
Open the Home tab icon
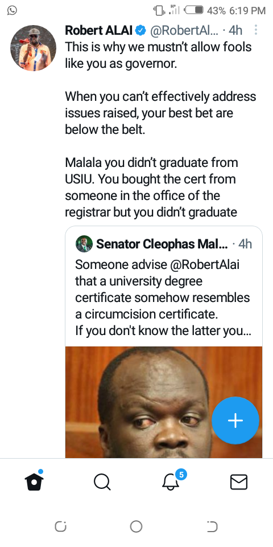coord(34,482)
